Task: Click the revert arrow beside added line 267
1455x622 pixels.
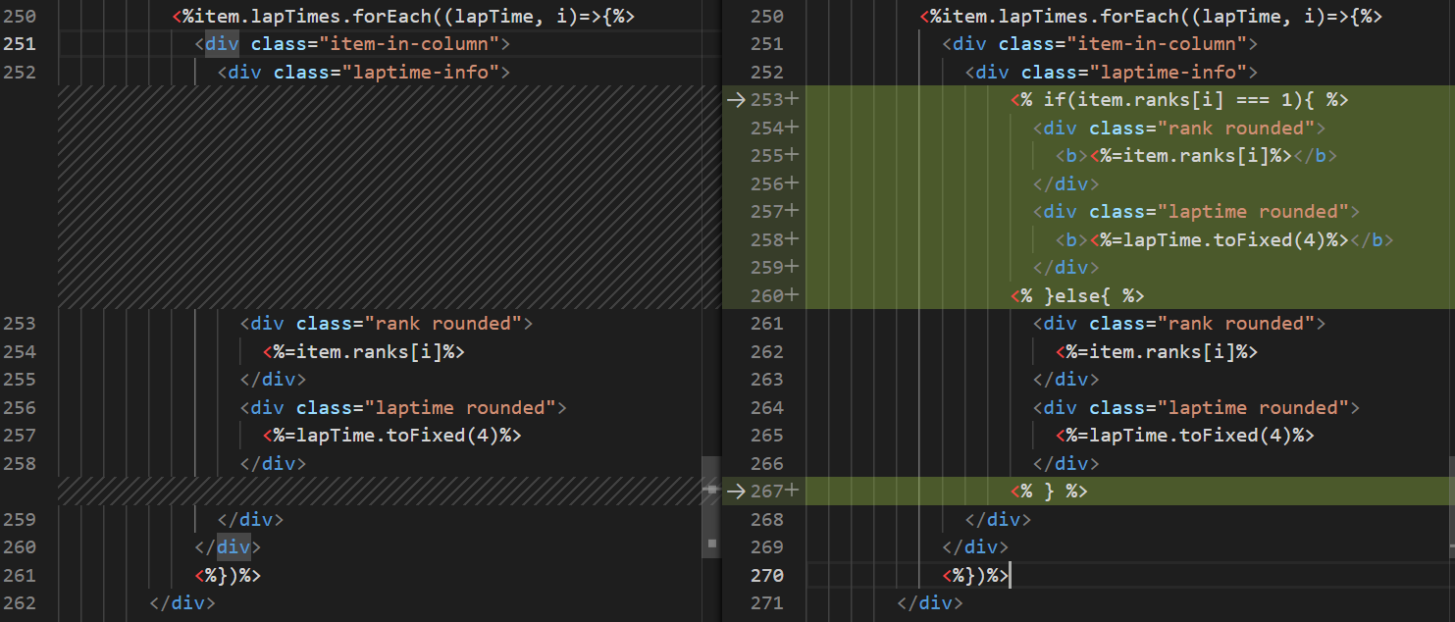Action: click(x=735, y=491)
